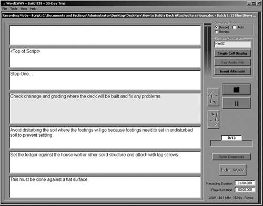Click the Tag Audio File button
The width and height of the screenshot is (263, 206).
(x=232, y=62)
